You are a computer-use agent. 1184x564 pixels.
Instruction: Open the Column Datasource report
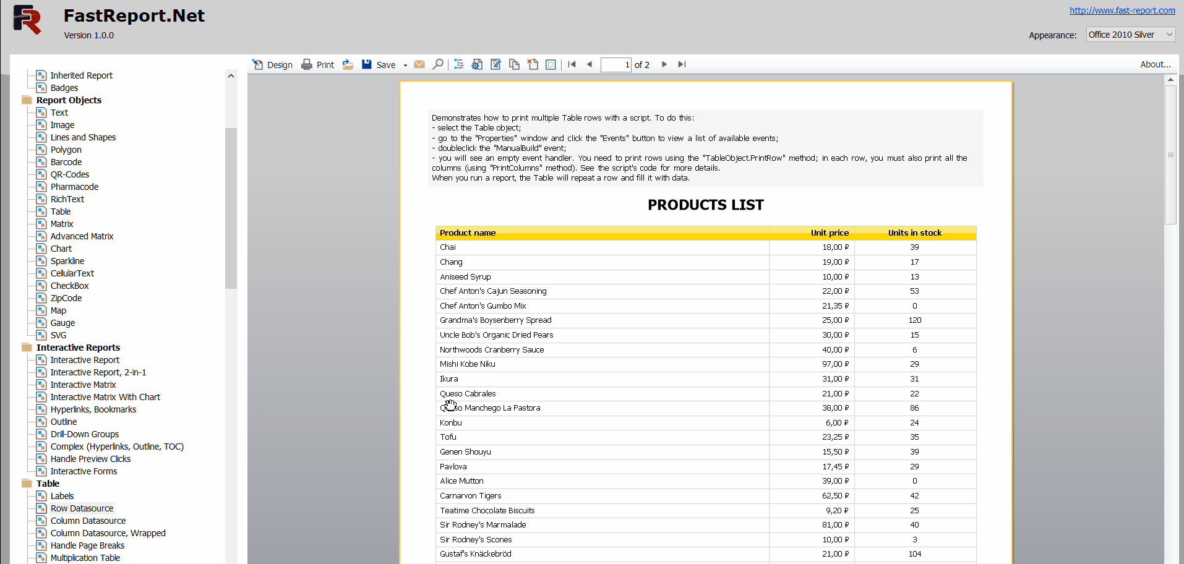click(88, 521)
